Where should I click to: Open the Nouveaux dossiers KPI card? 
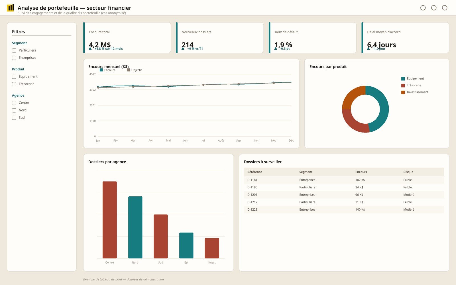tap(220, 38)
